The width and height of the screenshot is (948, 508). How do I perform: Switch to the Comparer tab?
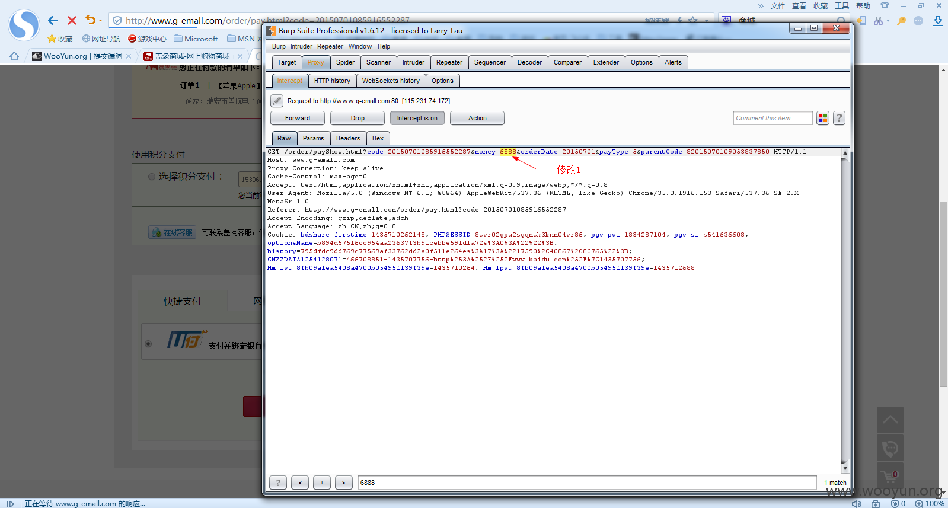point(567,62)
